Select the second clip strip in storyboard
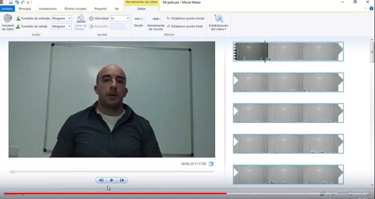The width and height of the screenshot is (375, 199). 288,82
